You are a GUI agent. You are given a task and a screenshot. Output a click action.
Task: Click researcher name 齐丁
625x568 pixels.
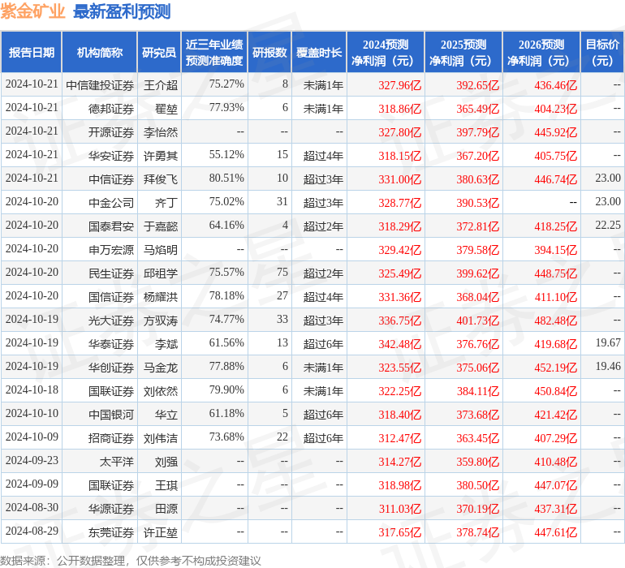tap(166, 203)
